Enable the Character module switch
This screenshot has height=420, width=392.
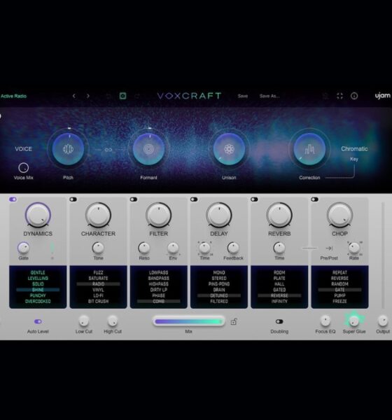(x=73, y=199)
